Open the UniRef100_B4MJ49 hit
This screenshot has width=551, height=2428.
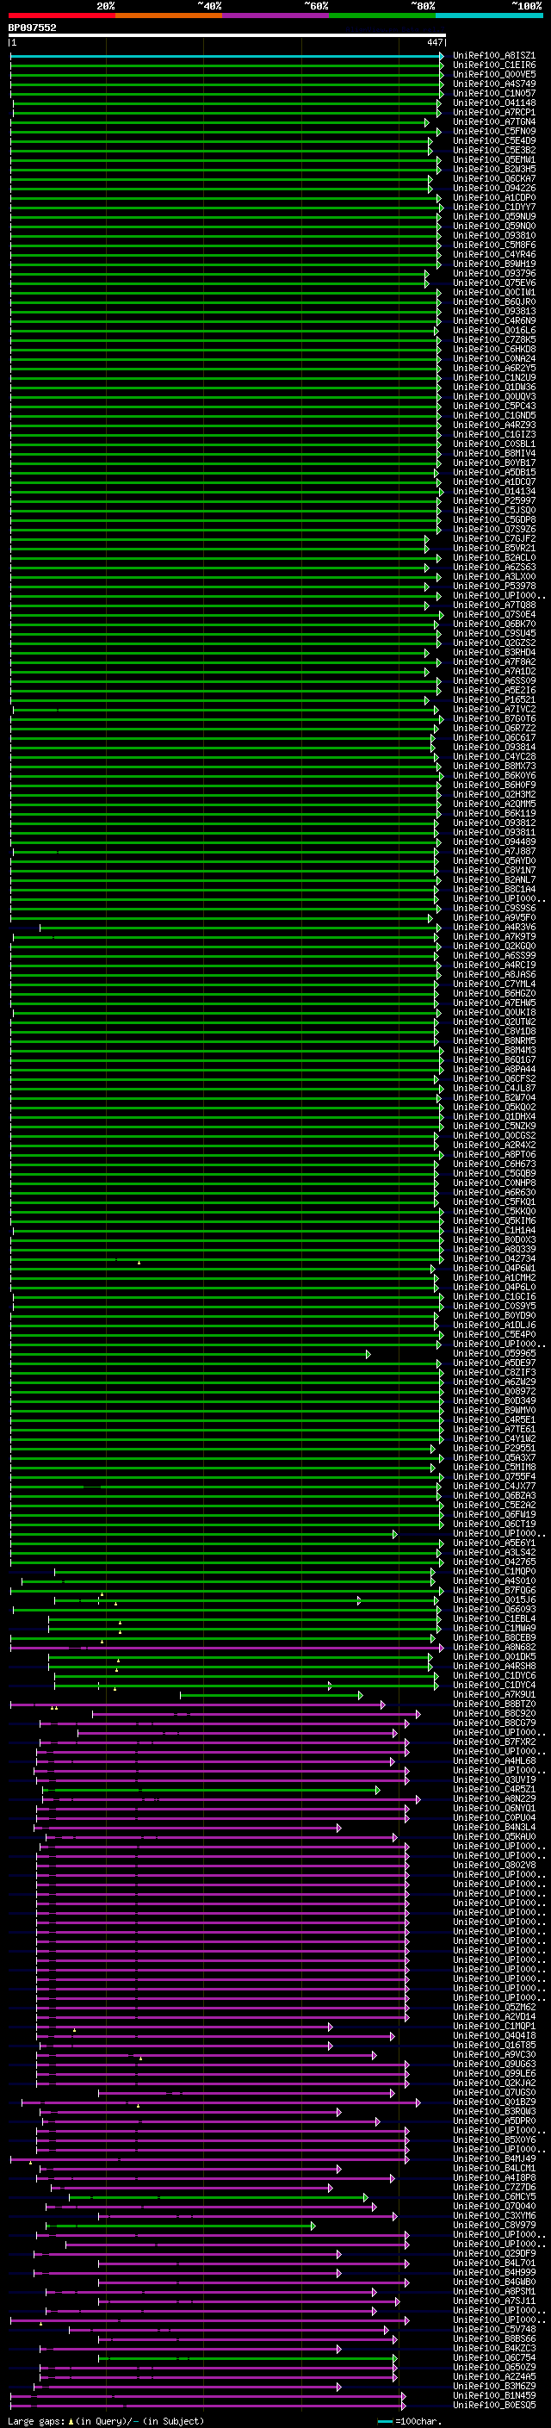click(494, 2158)
